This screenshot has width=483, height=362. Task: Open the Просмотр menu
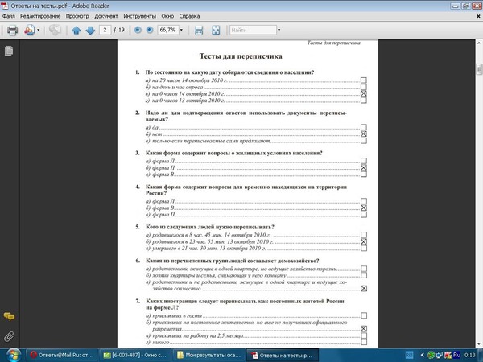click(x=77, y=16)
